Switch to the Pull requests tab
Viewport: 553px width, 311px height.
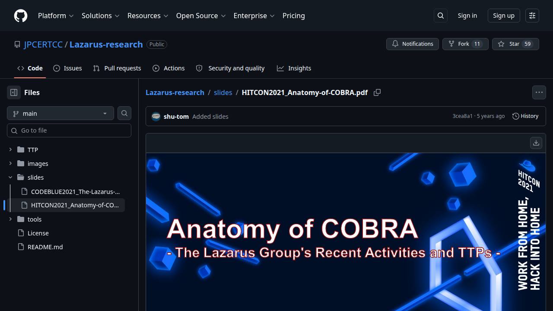coord(117,68)
